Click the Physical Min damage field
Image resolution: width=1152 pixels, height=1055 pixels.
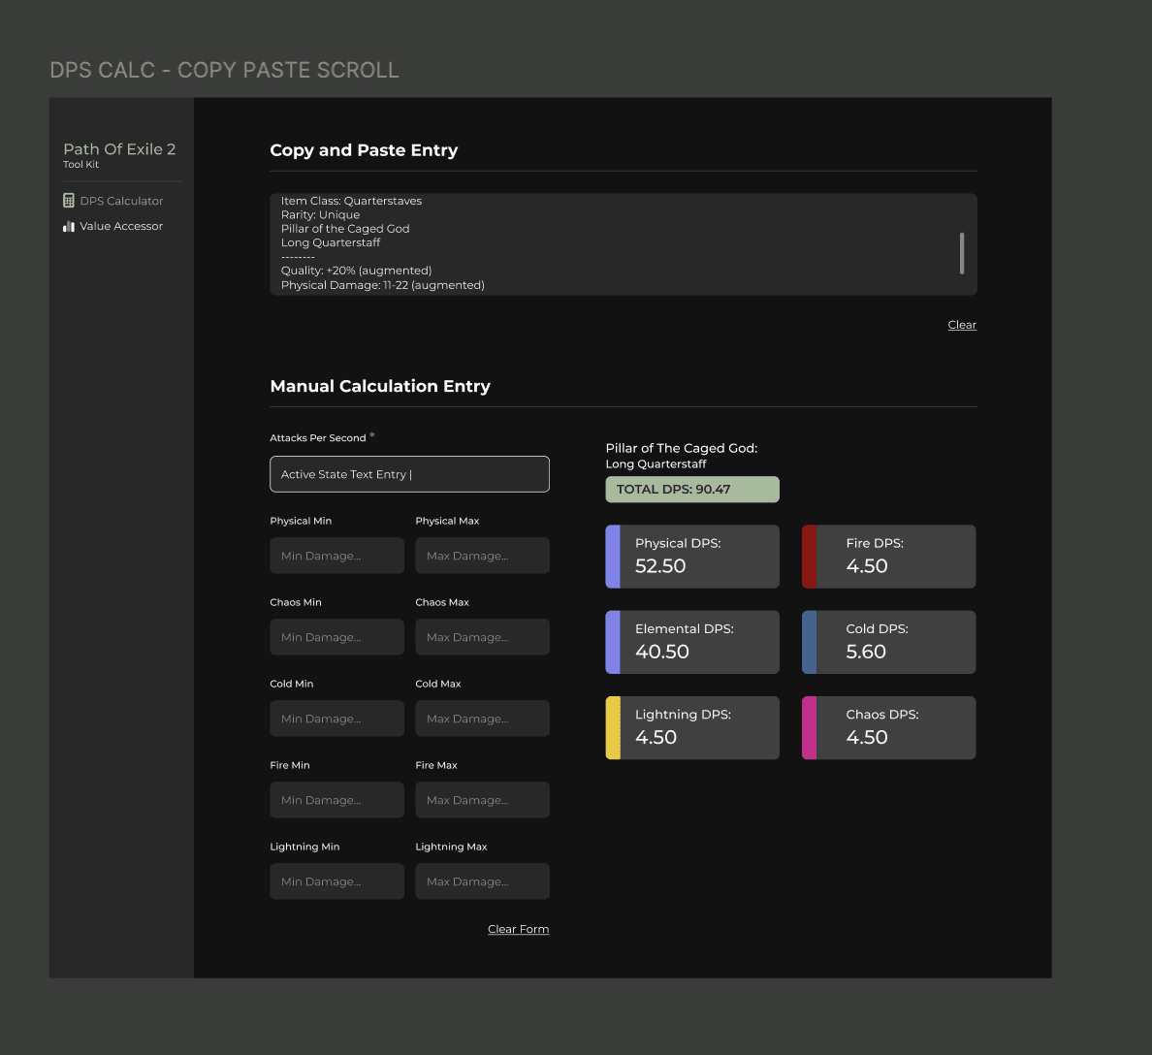click(336, 556)
